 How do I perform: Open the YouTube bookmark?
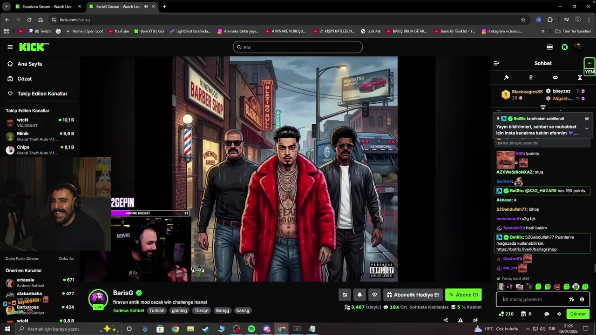coord(119,31)
